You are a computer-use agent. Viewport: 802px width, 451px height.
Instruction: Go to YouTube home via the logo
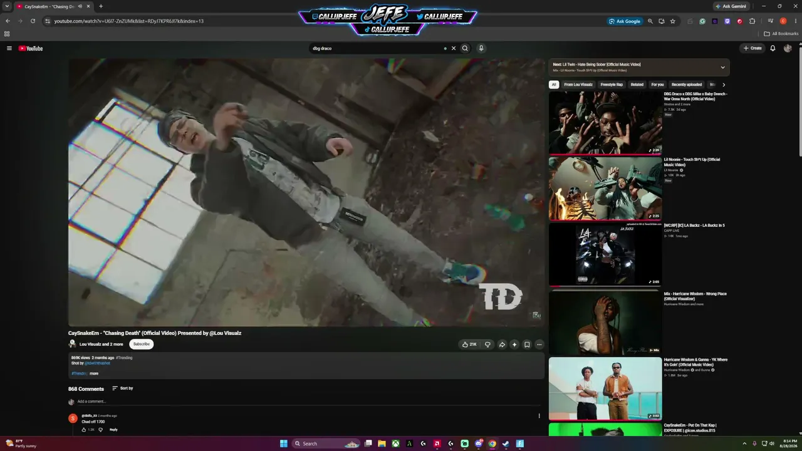(x=31, y=48)
